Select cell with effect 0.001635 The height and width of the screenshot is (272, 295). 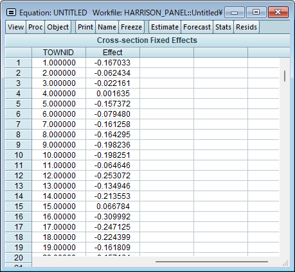[112, 94]
